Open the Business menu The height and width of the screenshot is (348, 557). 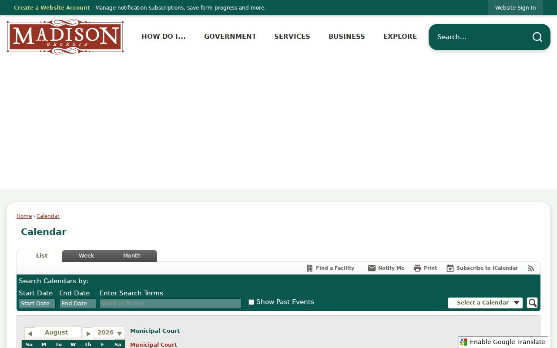tap(347, 37)
